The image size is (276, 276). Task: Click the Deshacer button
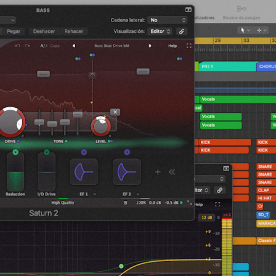pos(44,31)
